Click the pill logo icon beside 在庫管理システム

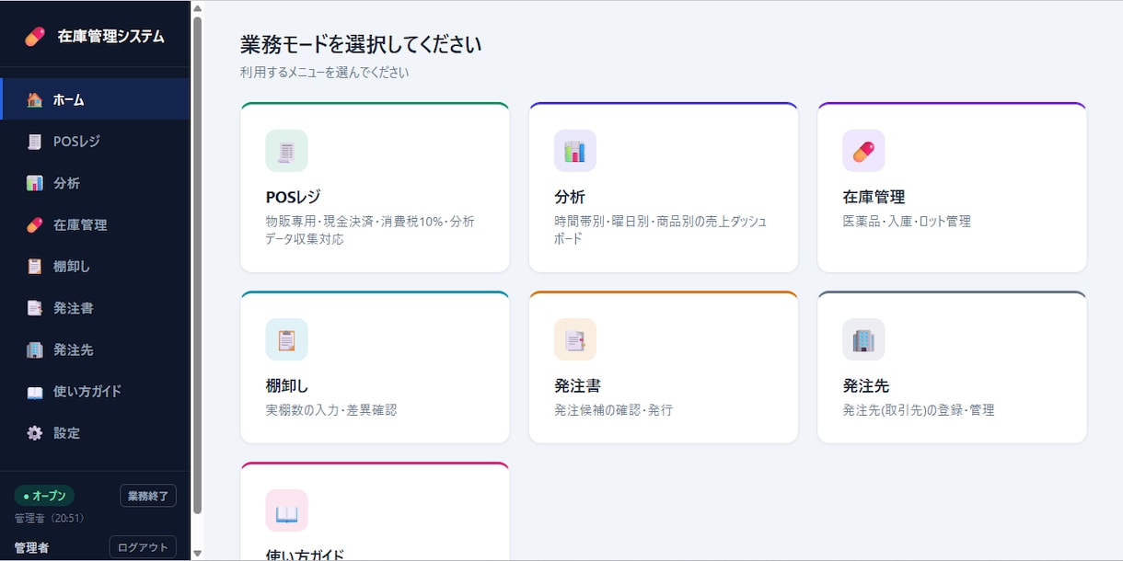point(34,37)
